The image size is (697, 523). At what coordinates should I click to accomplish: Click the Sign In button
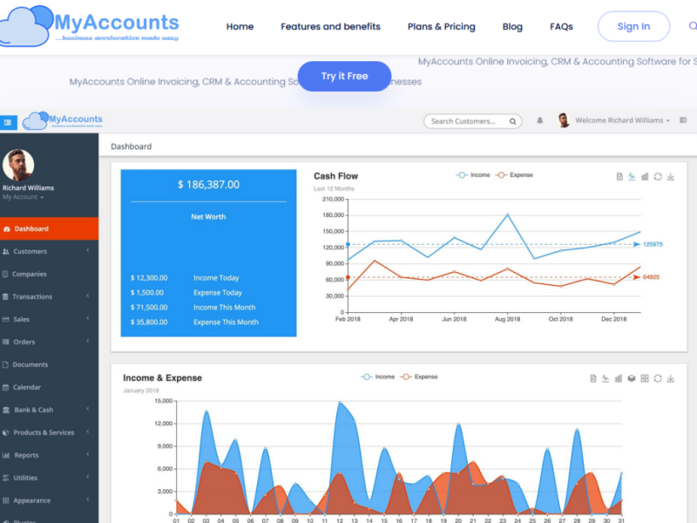tap(633, 27)
